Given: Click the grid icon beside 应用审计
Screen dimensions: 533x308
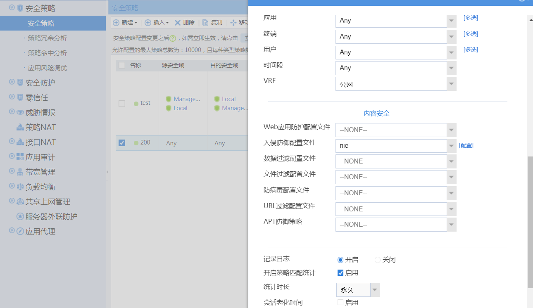Looking at the screenshot, I should click(x=20, y=157).
